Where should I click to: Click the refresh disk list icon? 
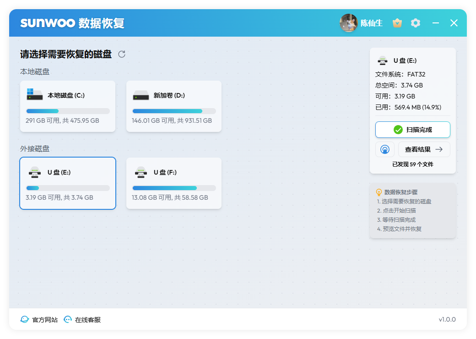tap(122, 55)
